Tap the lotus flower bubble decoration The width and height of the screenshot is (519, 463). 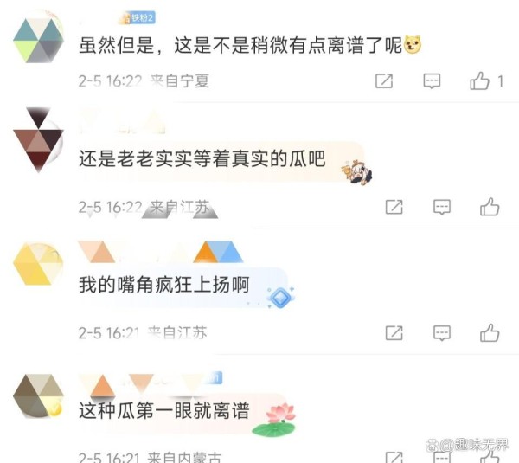(x=274, y=419)
